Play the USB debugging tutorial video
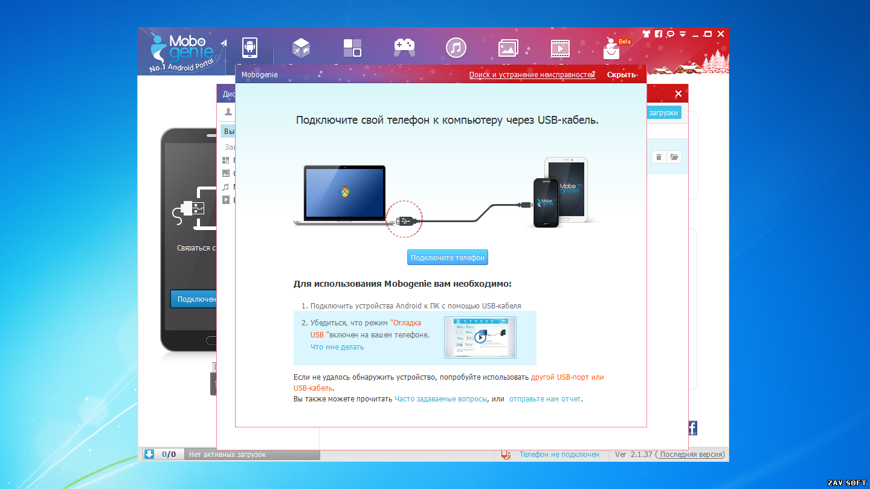The image size is (870, 489). point(480,337)
